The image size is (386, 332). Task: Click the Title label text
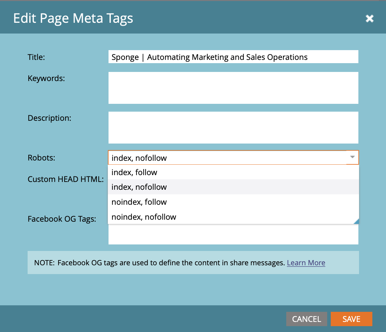pyautogui.click(x=36, y=57)
